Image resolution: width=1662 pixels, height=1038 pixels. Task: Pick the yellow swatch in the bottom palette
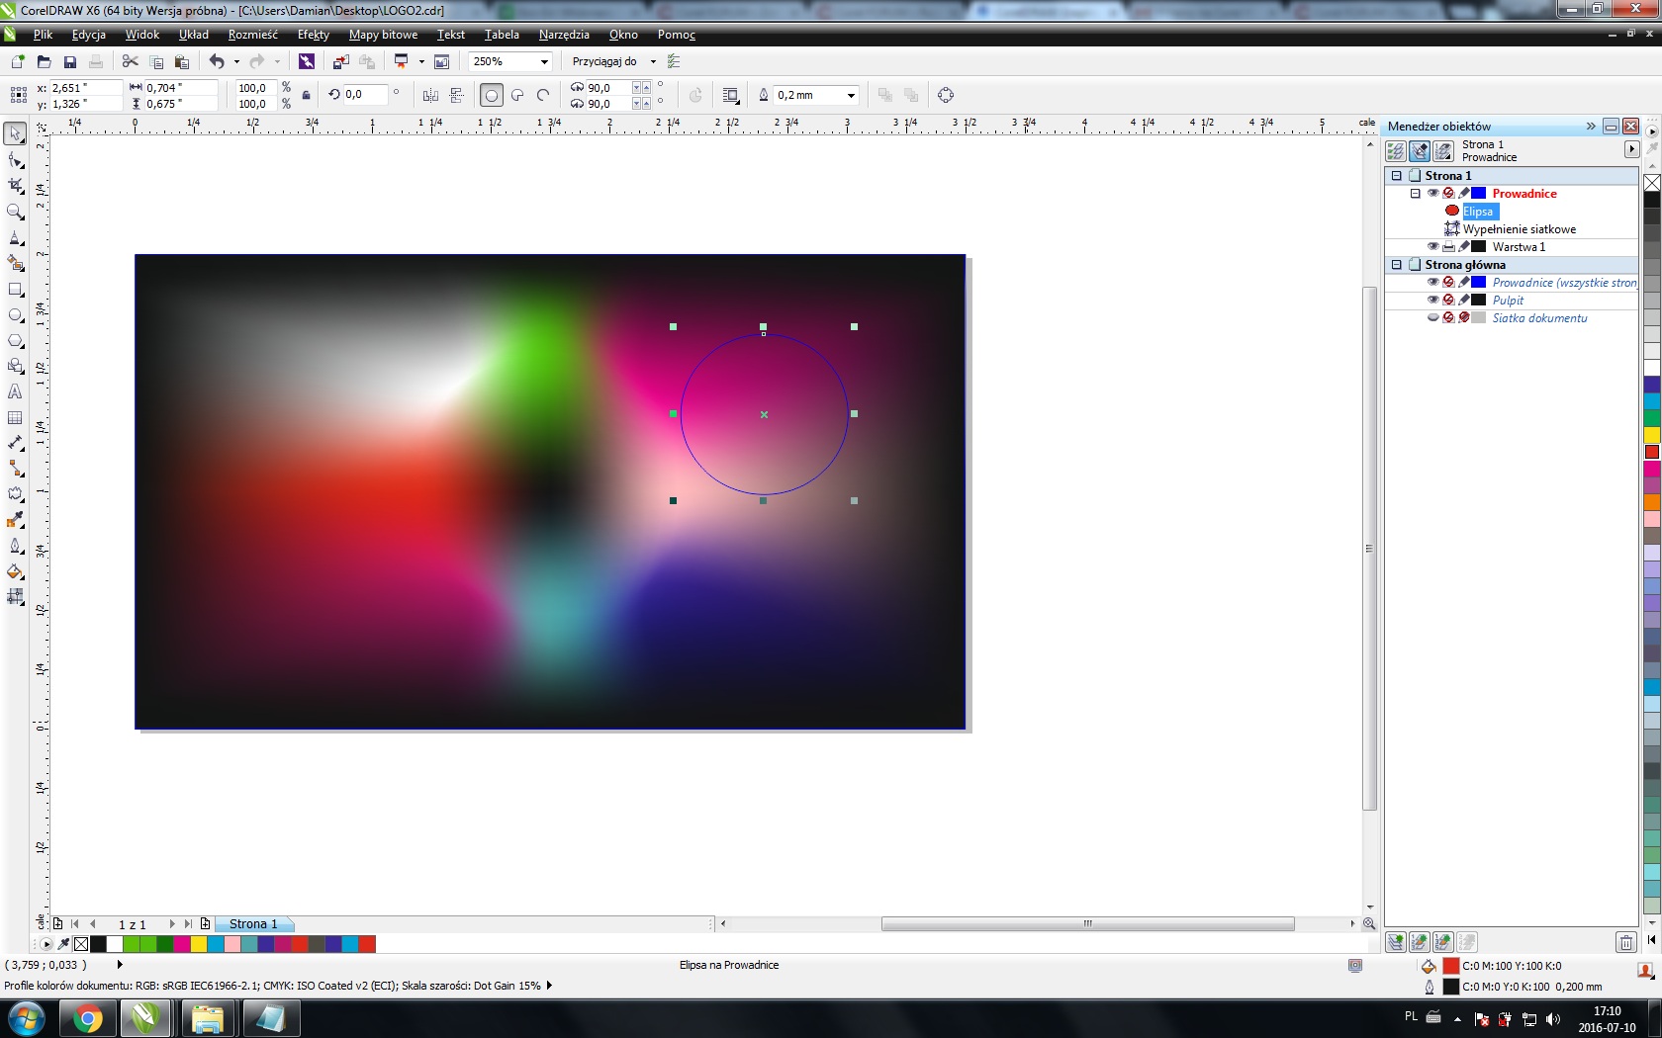point(199,944)
